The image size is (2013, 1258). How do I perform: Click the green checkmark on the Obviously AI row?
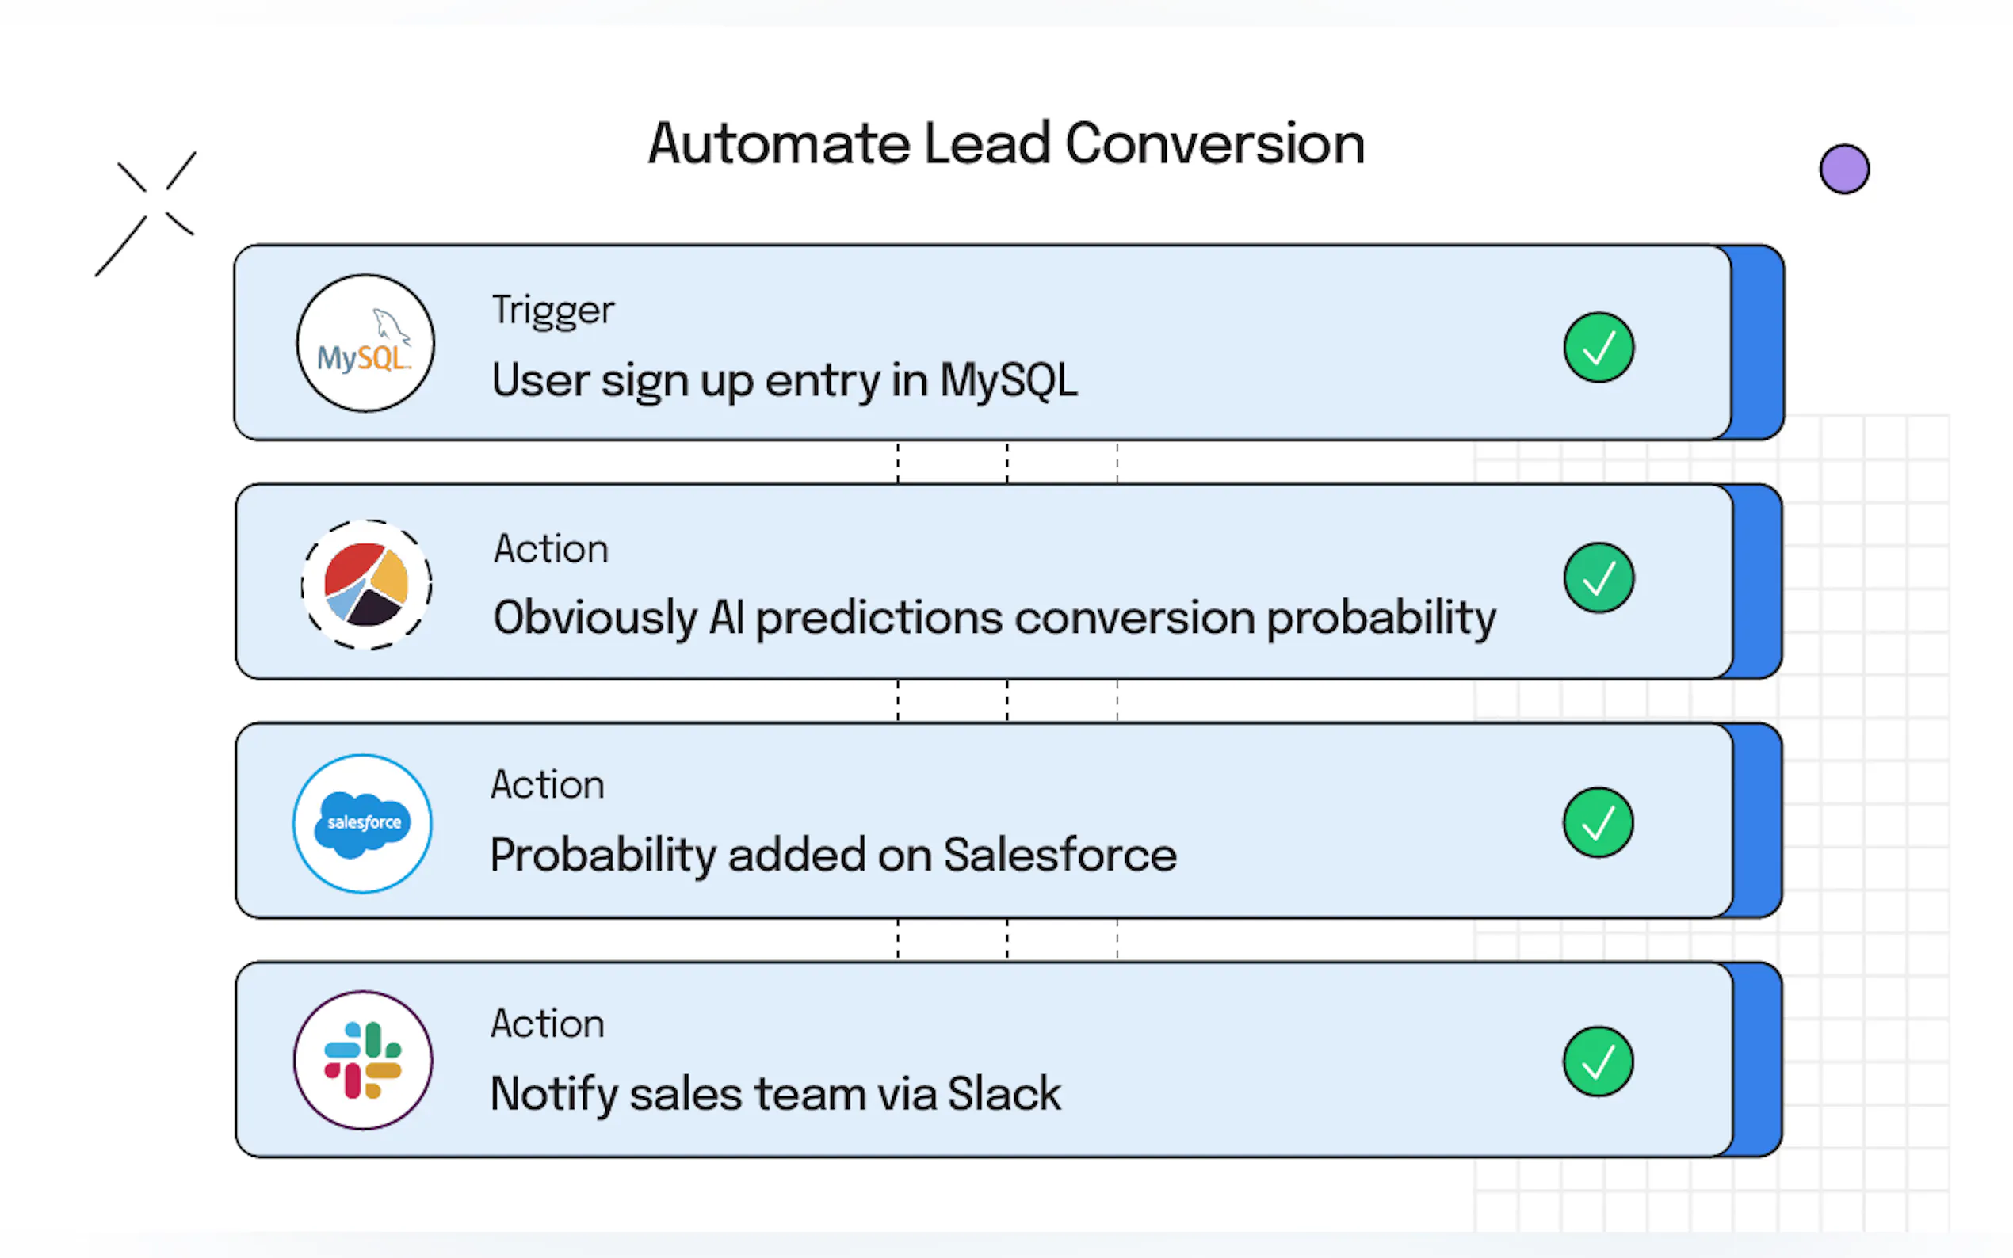point(1598,578)
